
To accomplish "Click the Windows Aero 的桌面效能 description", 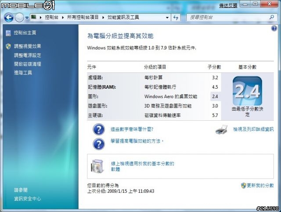I will tap(171, 97).
